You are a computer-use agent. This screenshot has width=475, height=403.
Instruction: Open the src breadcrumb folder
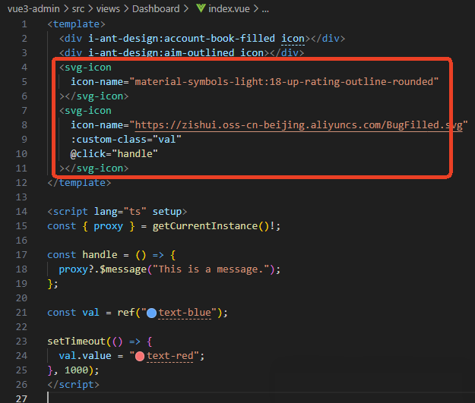click(80, 9)
